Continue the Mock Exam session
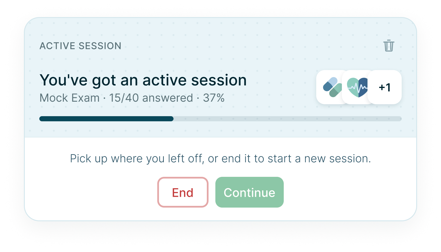 (250, 192)
